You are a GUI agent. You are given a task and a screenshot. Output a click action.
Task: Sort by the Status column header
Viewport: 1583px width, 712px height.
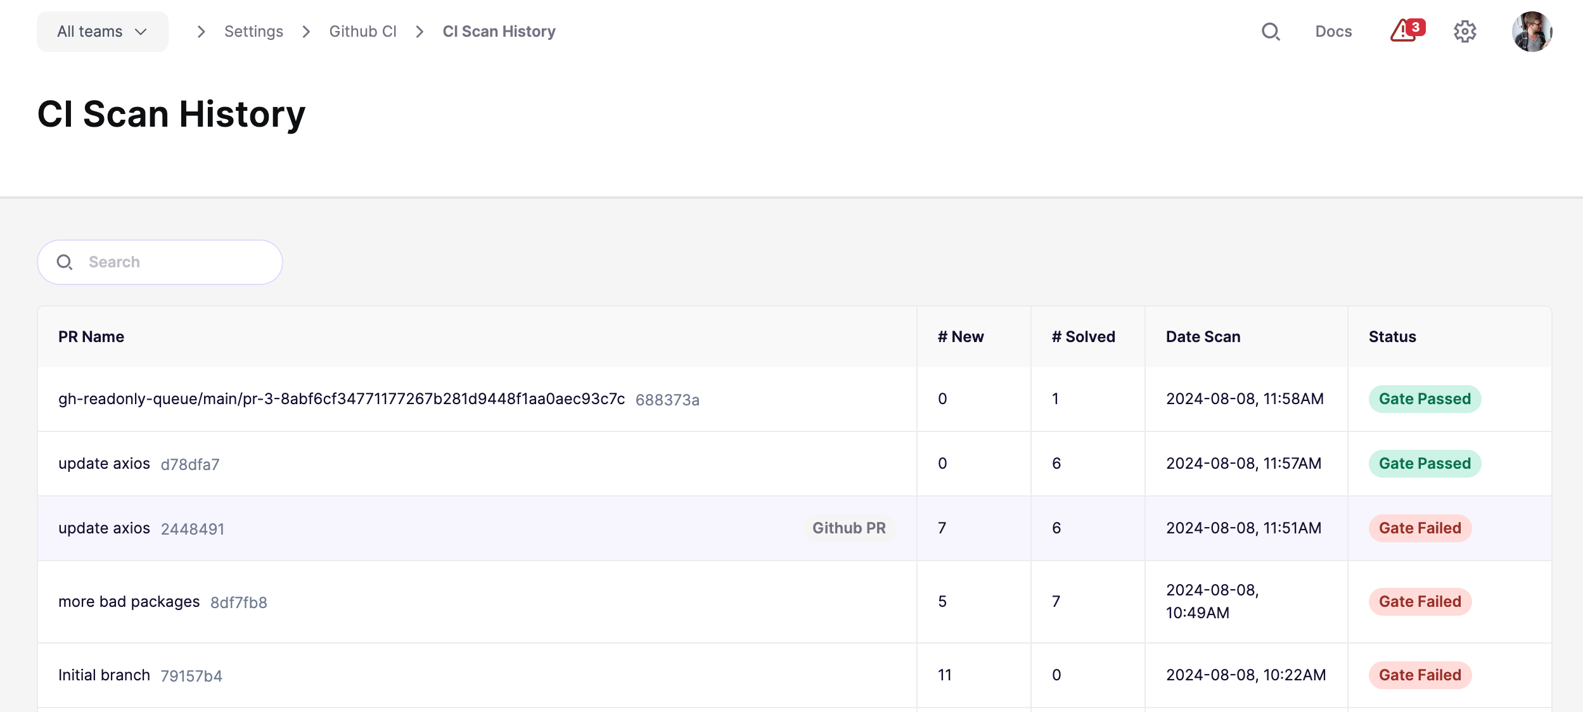[1392, 337]
